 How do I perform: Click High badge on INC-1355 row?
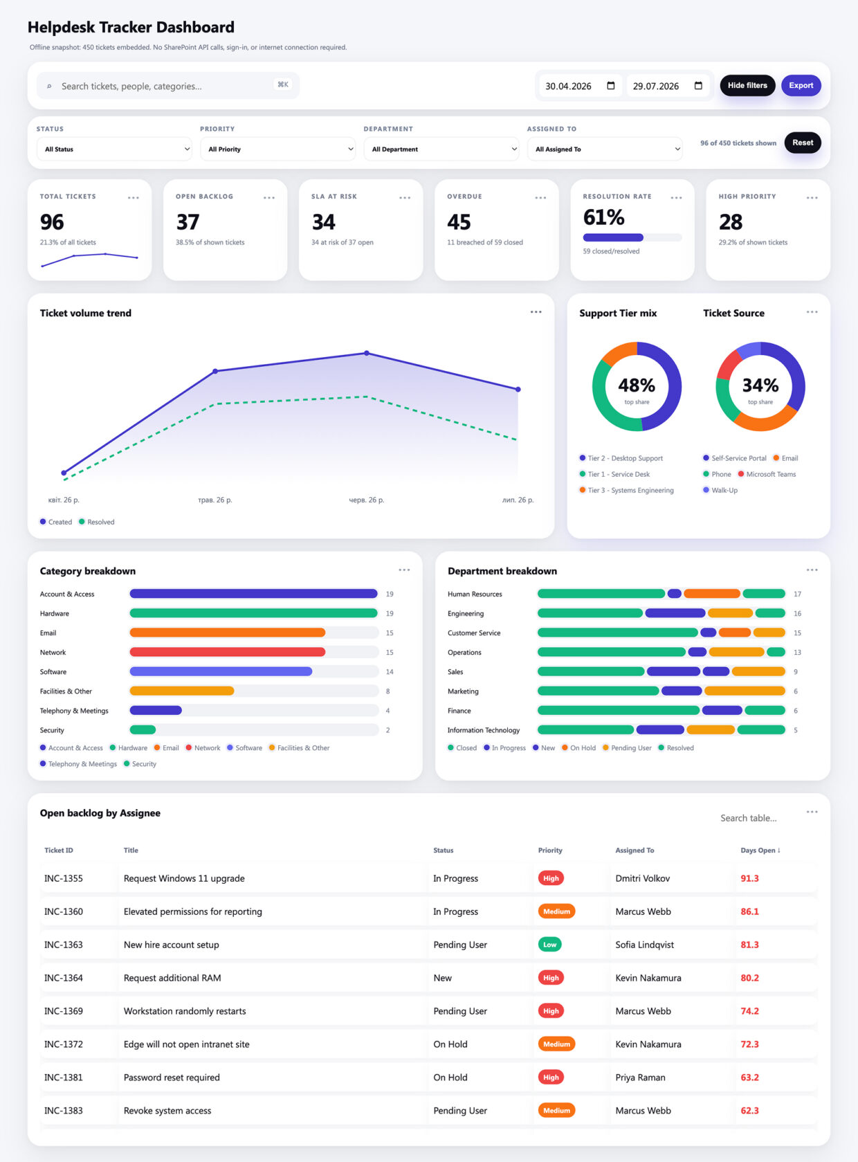[x=551, y=878]
